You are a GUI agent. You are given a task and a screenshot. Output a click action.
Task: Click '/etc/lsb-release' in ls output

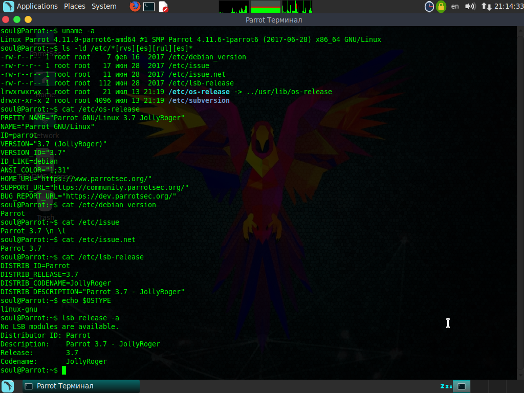coord(201,83)
